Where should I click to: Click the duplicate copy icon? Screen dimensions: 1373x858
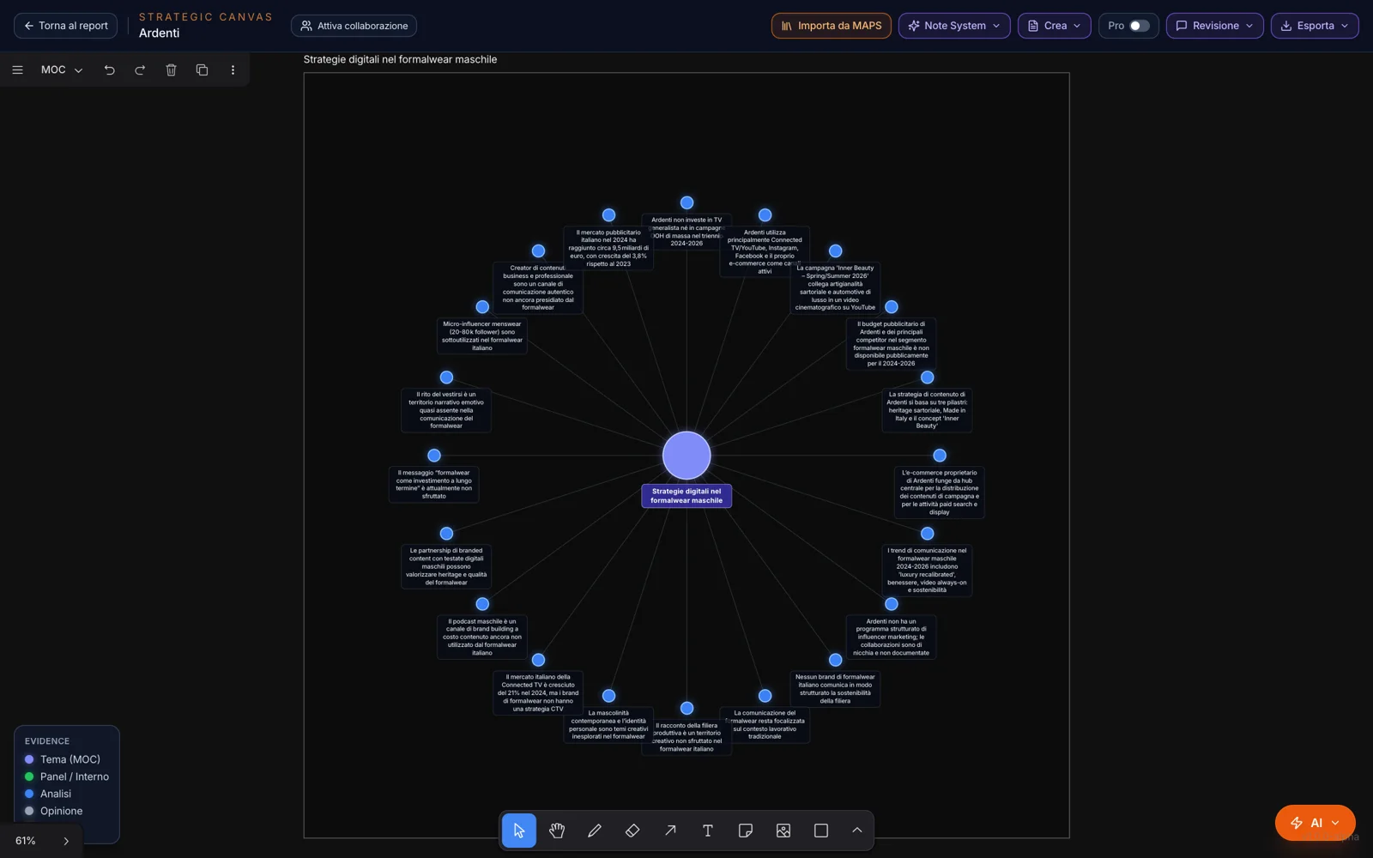pyautogui.click(x=202, y=70)
